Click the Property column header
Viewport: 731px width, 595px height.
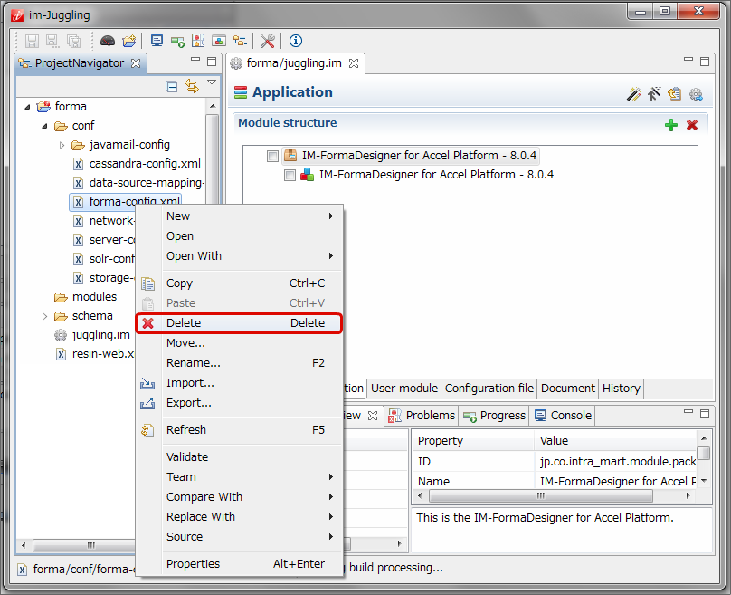473,440
